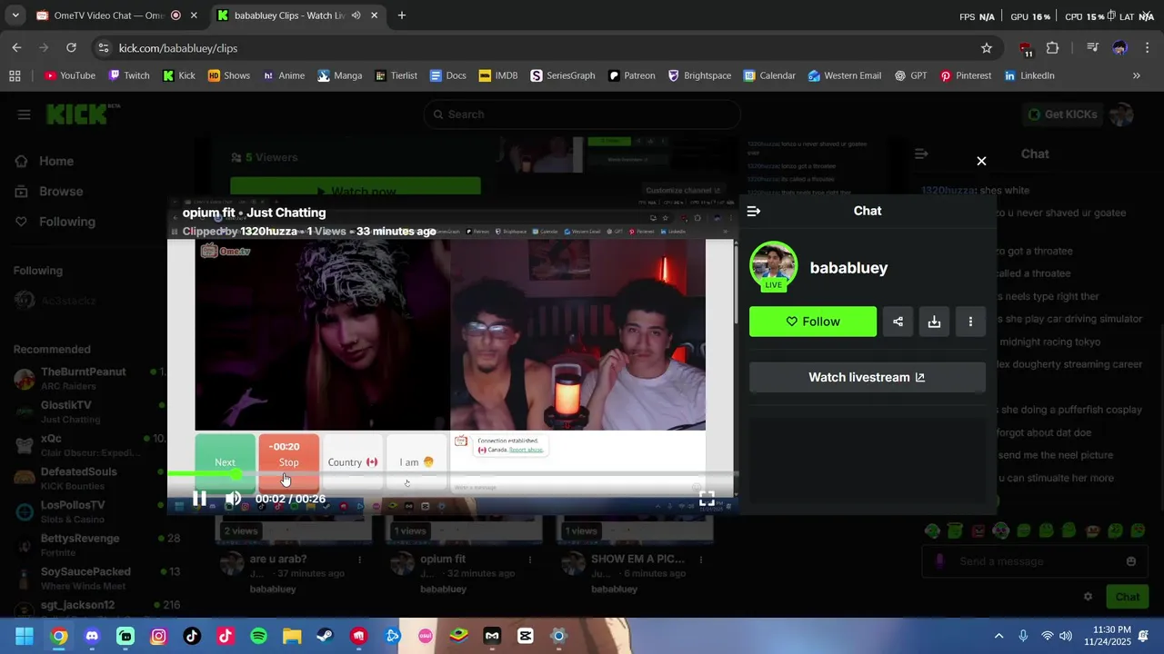Toggle fullscreen for the clip player

pyautogui.click(x=707, y=499)
